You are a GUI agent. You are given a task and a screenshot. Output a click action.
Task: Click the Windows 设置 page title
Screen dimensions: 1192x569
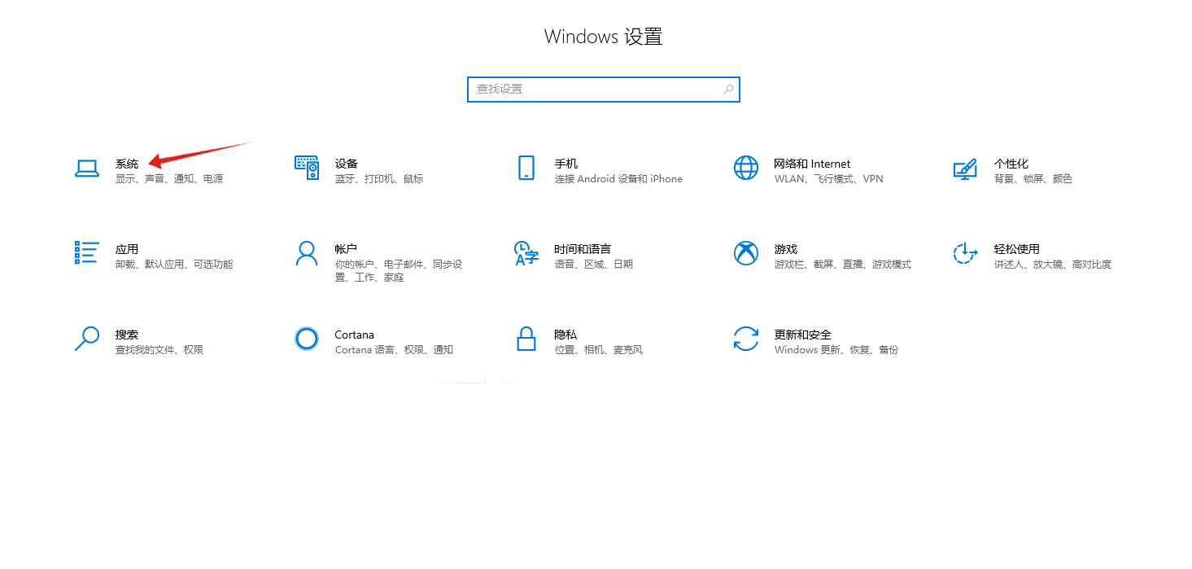pyautogui.click(x=604, y=37)
